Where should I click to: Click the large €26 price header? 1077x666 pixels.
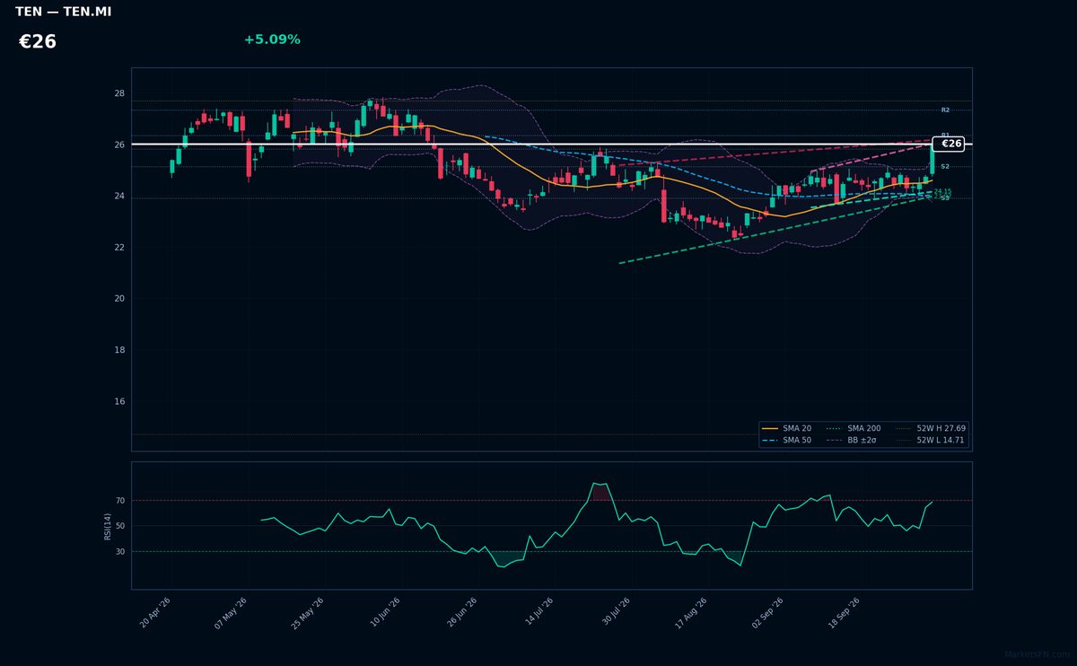tap(38, 42)
